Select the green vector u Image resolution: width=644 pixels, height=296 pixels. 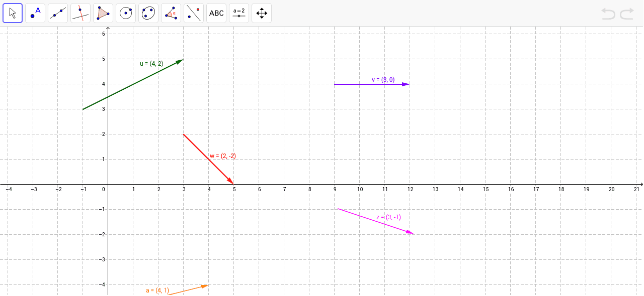(x=133, y=84)
